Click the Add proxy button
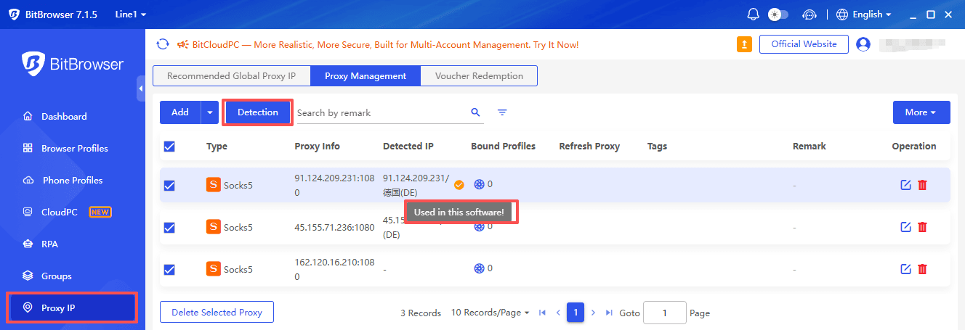Viewport: 965px width, 330px height. [x=180, y=112]
